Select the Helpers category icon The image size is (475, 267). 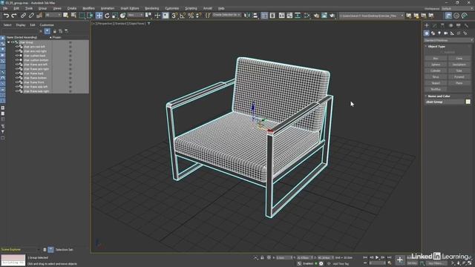point(452,33)
